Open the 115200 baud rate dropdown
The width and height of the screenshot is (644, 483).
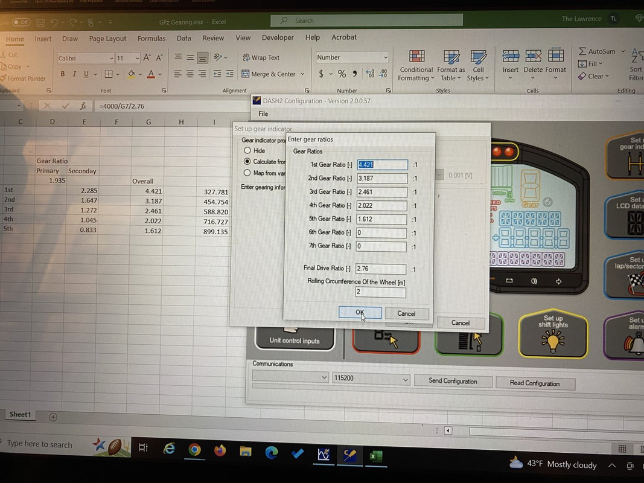click(405, 379)
